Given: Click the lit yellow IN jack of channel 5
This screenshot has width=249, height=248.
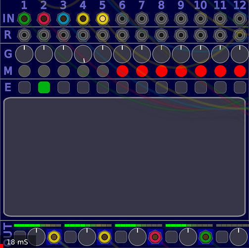Looking at the screenshot, I should click(102, 19).
